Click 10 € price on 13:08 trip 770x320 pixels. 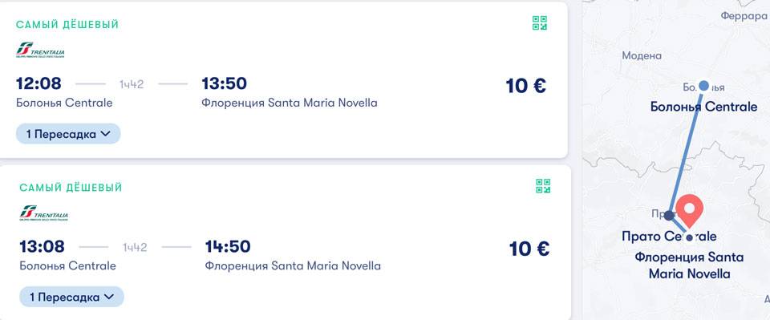tap(529, 249)
